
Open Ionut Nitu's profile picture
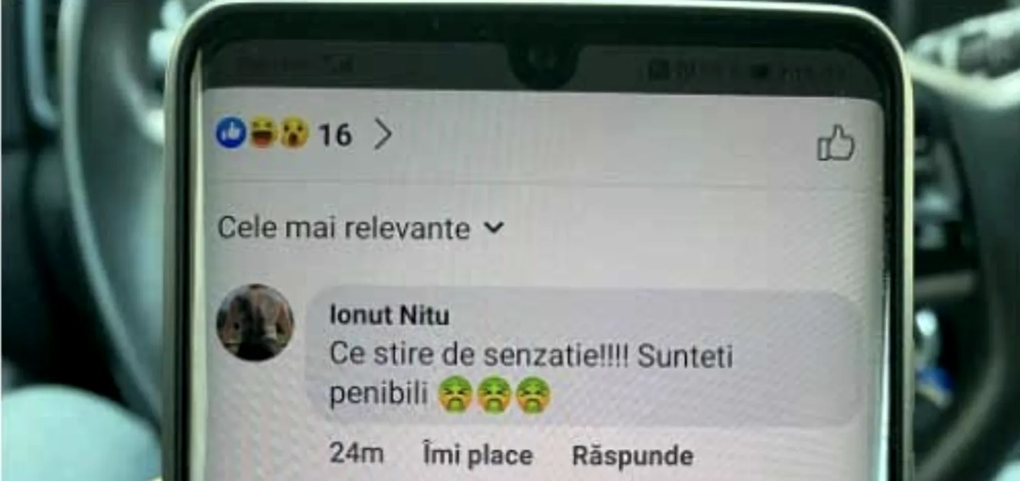(255, 322)
